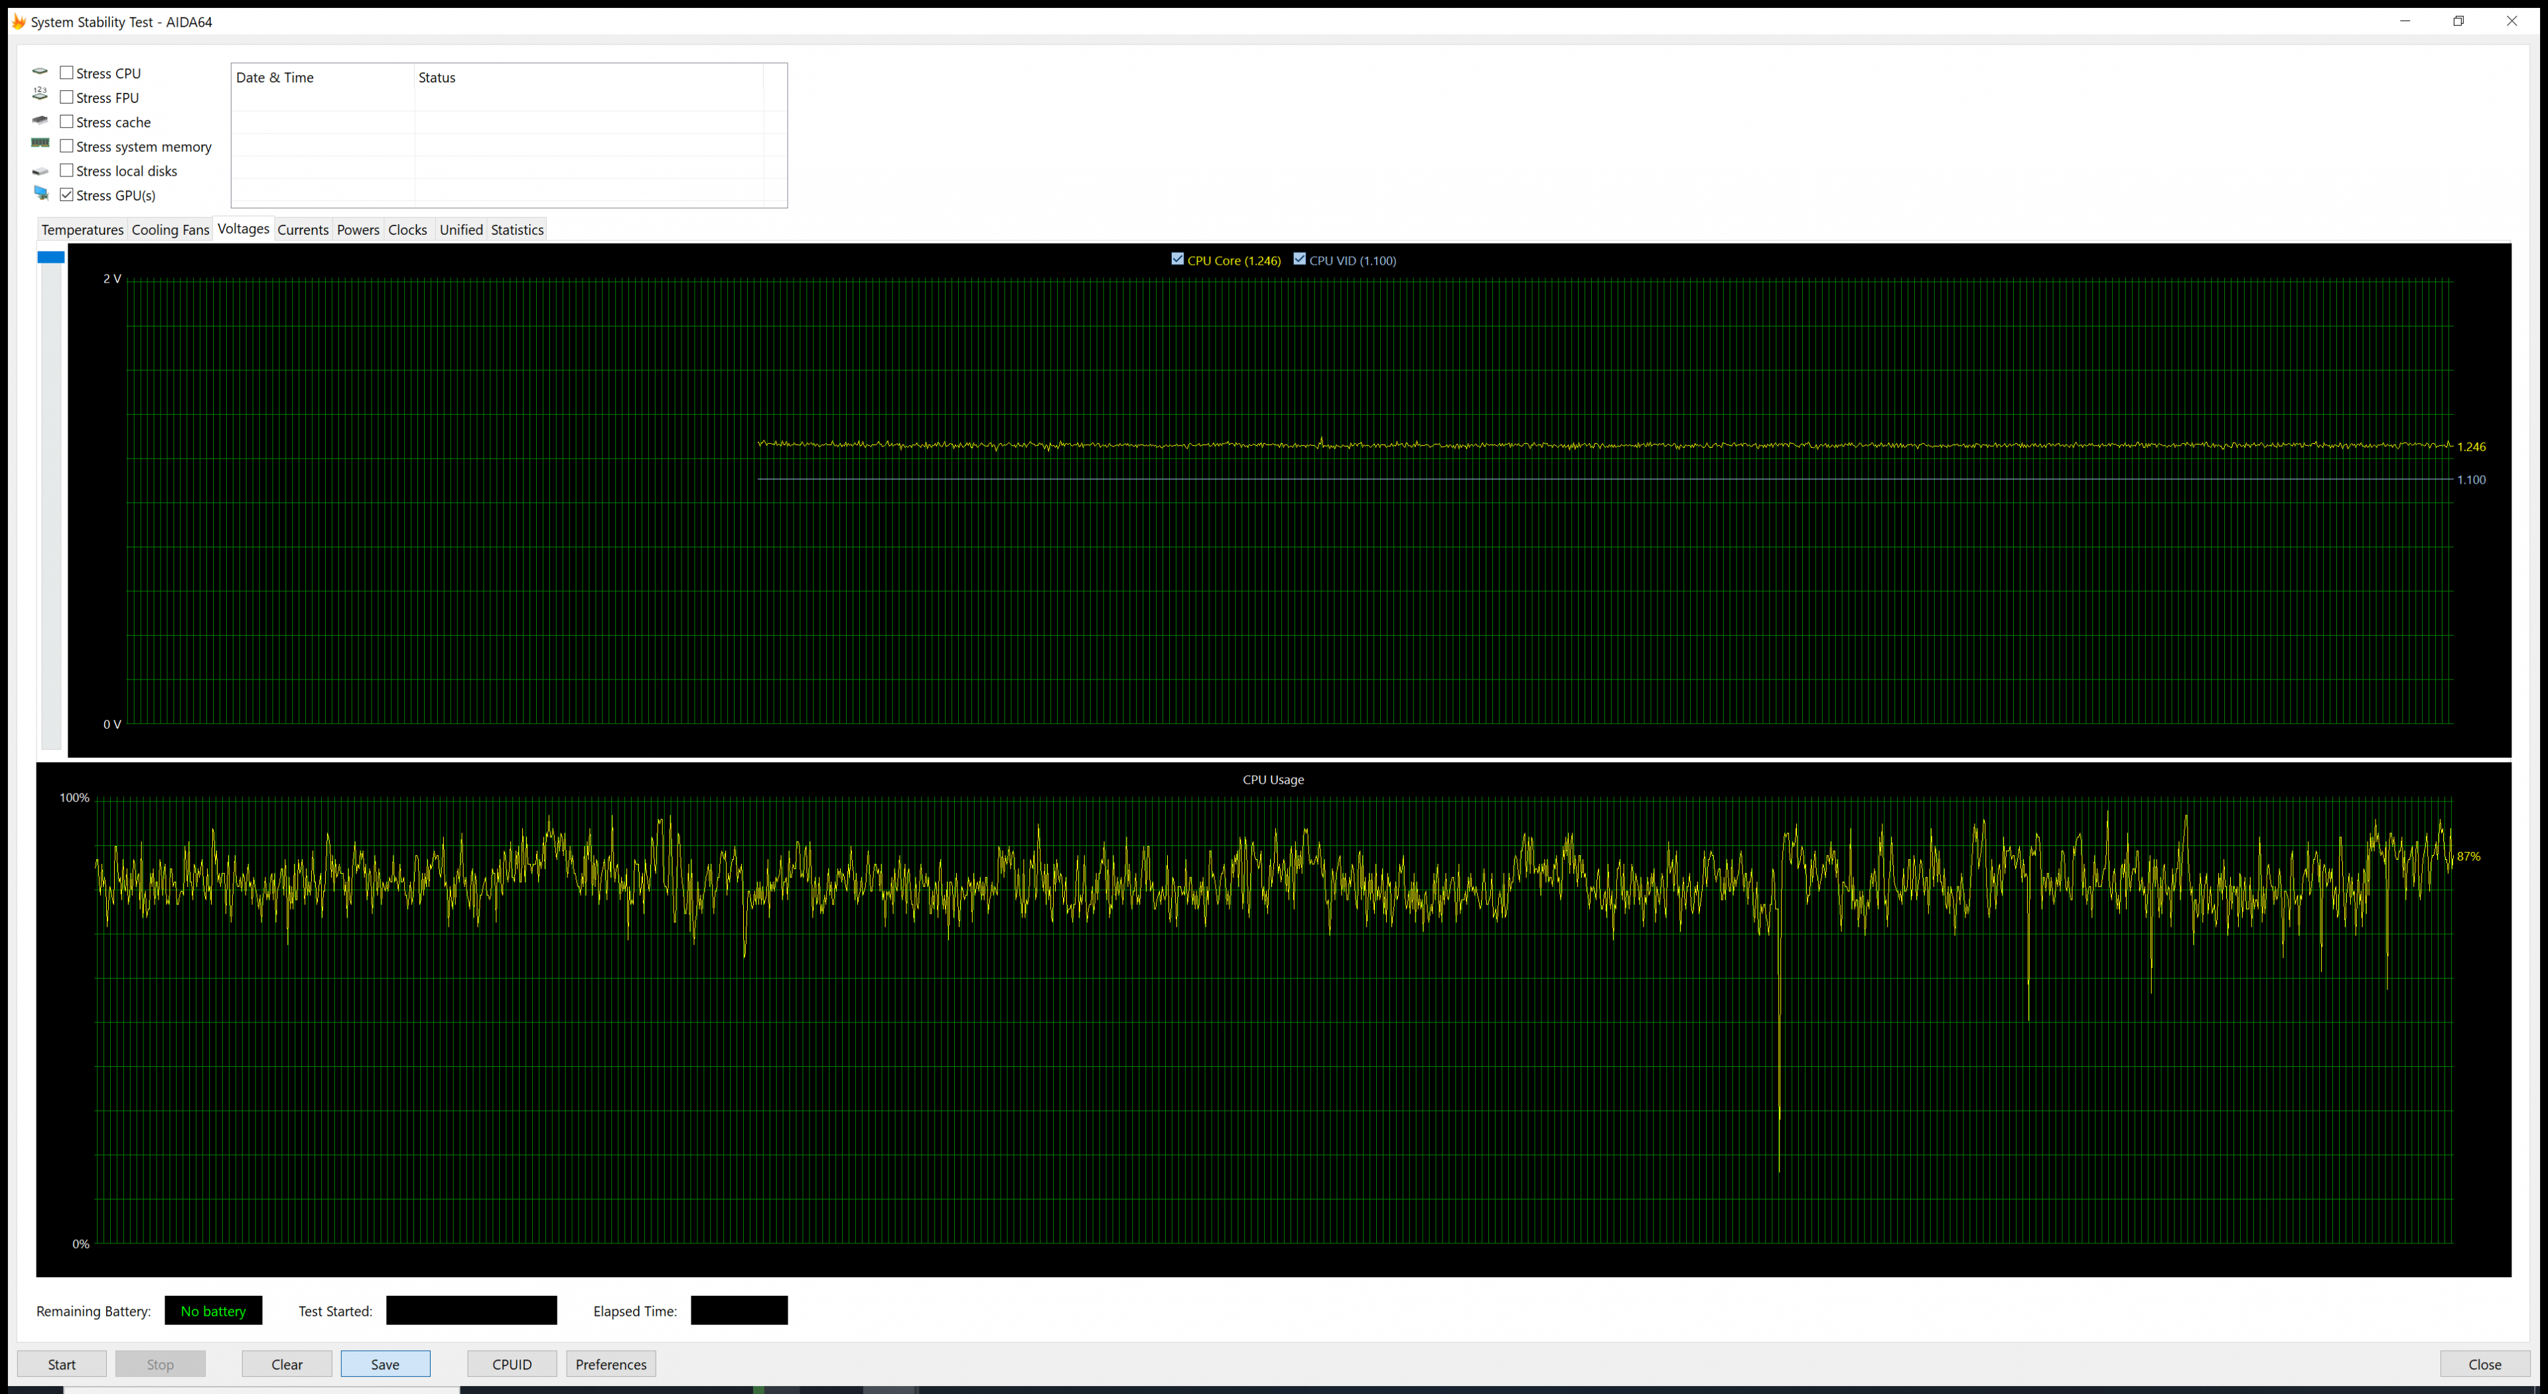Click the GPU monitor icon beside Stress GPU(s)
The image size is (2548, 1394).
pos(40,193)
